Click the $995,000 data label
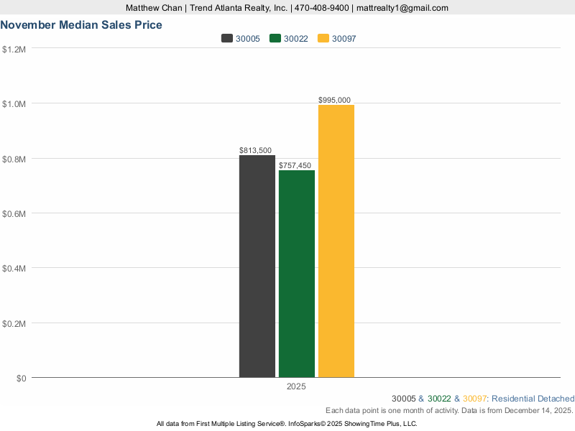Screen dimensions: 575x431 (335, 100)
